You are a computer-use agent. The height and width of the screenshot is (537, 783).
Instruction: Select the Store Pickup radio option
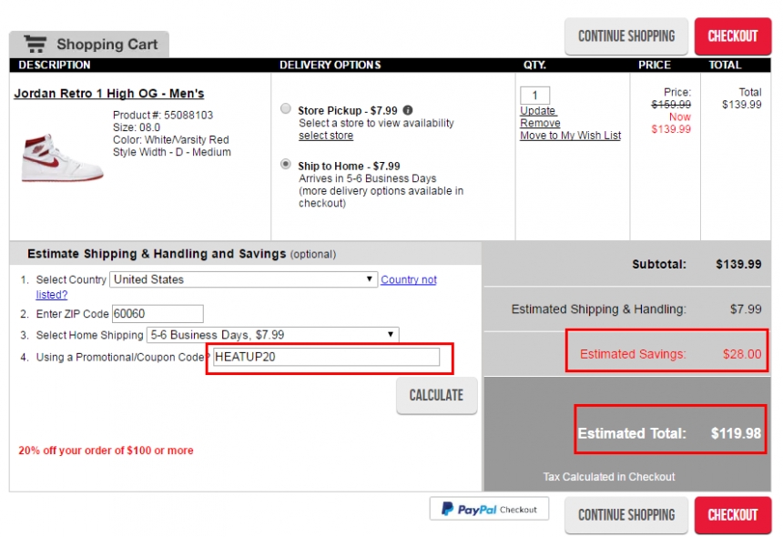[286, 109]
